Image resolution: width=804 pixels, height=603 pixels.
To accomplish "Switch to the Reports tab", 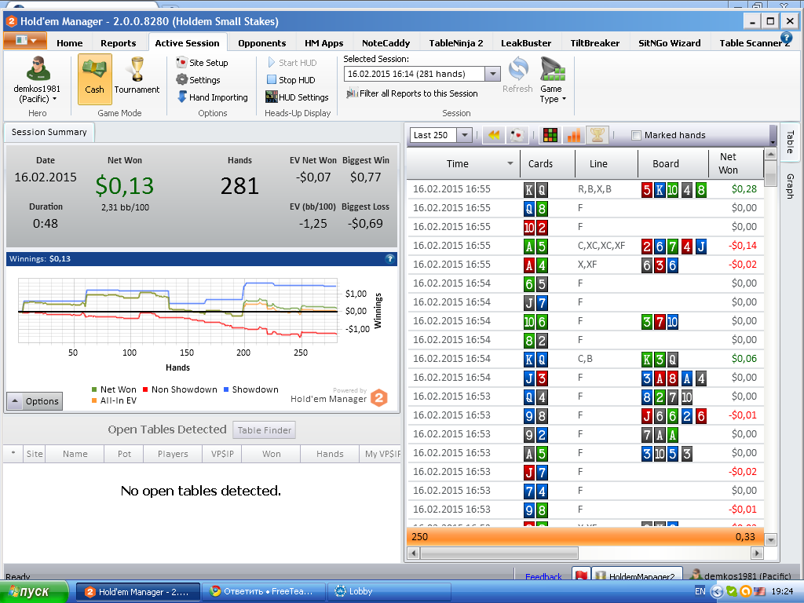I will pyautogui.click(x=119, y=43).
